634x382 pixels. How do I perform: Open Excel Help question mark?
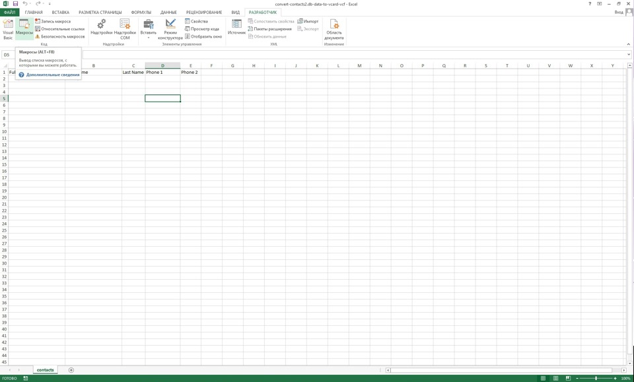[x=590, y=4]
